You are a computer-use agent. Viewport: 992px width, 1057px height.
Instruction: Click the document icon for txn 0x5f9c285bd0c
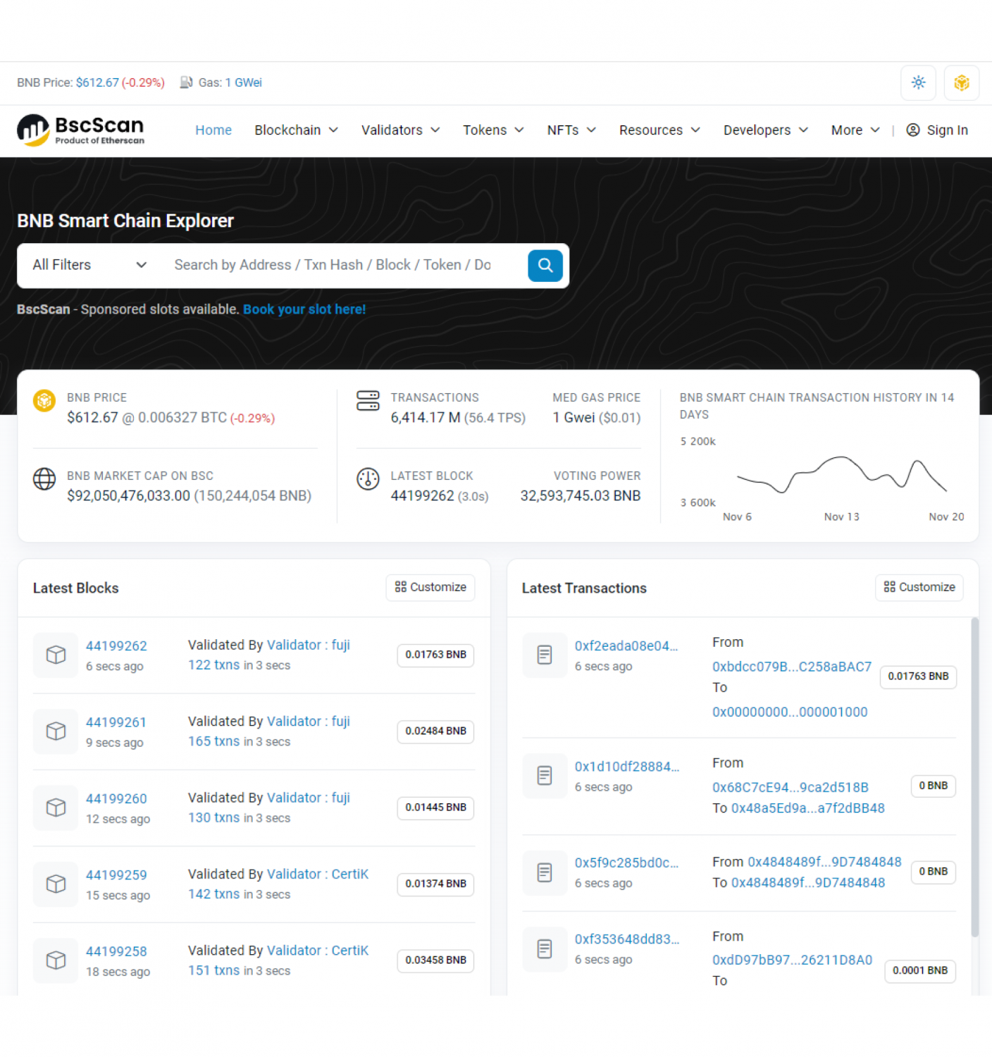tap(545, 872)
